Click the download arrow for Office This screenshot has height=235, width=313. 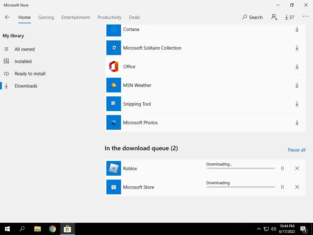[297, 66]
